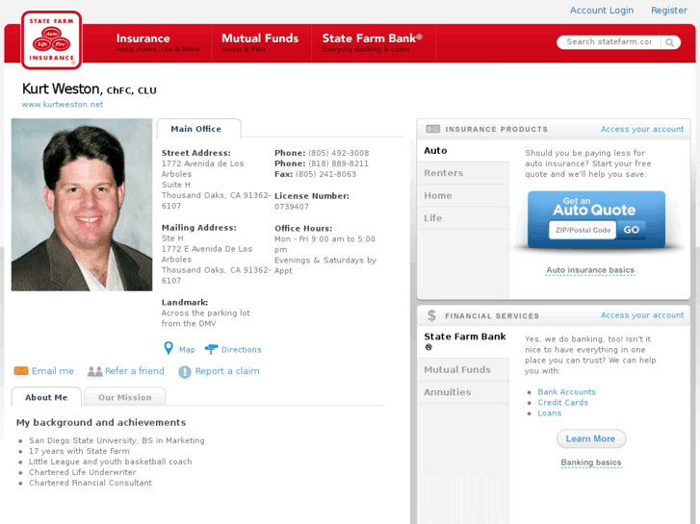The width and height of the screenshot is (700, 524).
Task: Click the State Farm Insurance logo
Action: pos(51,40)
